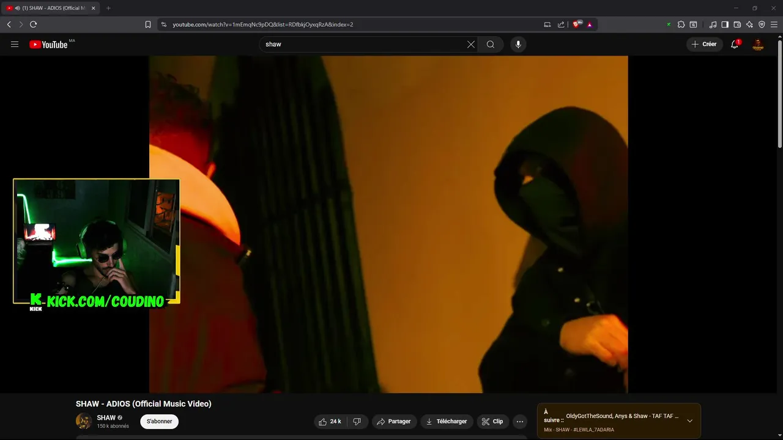This screenshot has height=440, width=783.
Task: Share the page via address bar share icon
Action: 561,24
